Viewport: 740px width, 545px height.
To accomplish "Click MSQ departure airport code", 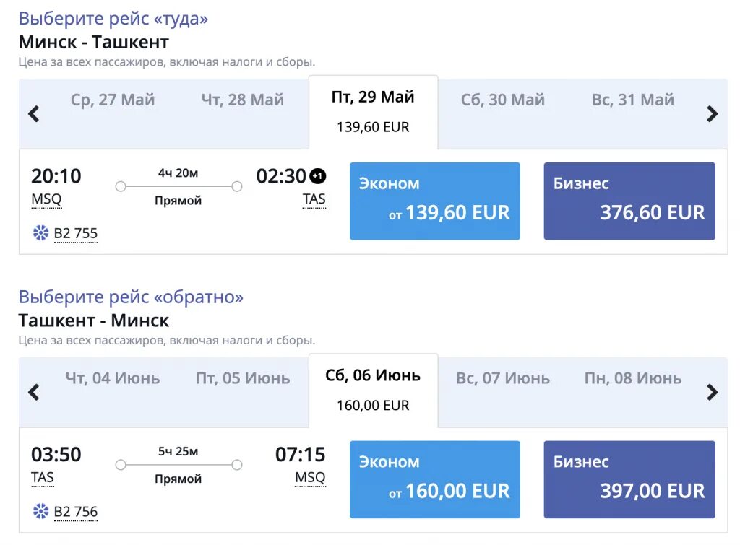I will pyautogui.click(x=46, y=199).
